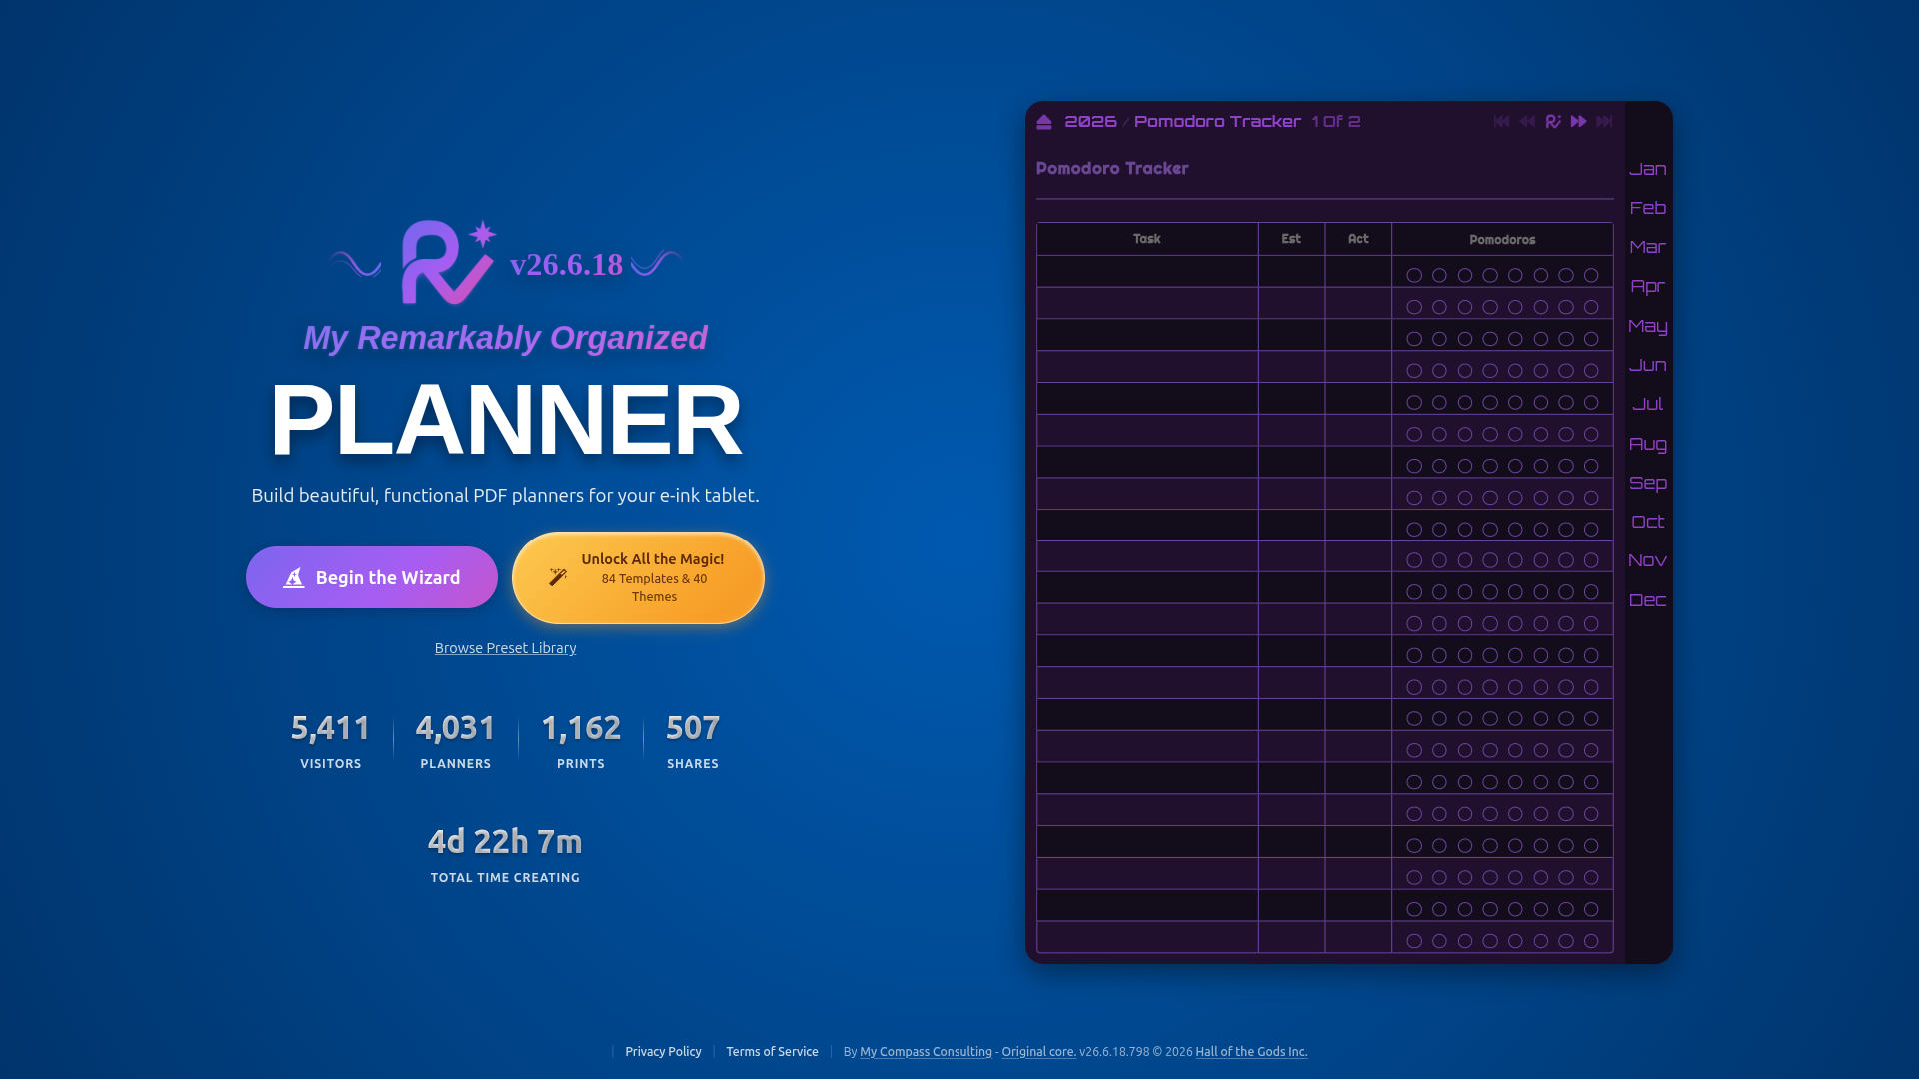Click the R logo icon in preview navigation
Image resolution: width=1919 pixels, height=1079 pixels.
pos(1553,122)
